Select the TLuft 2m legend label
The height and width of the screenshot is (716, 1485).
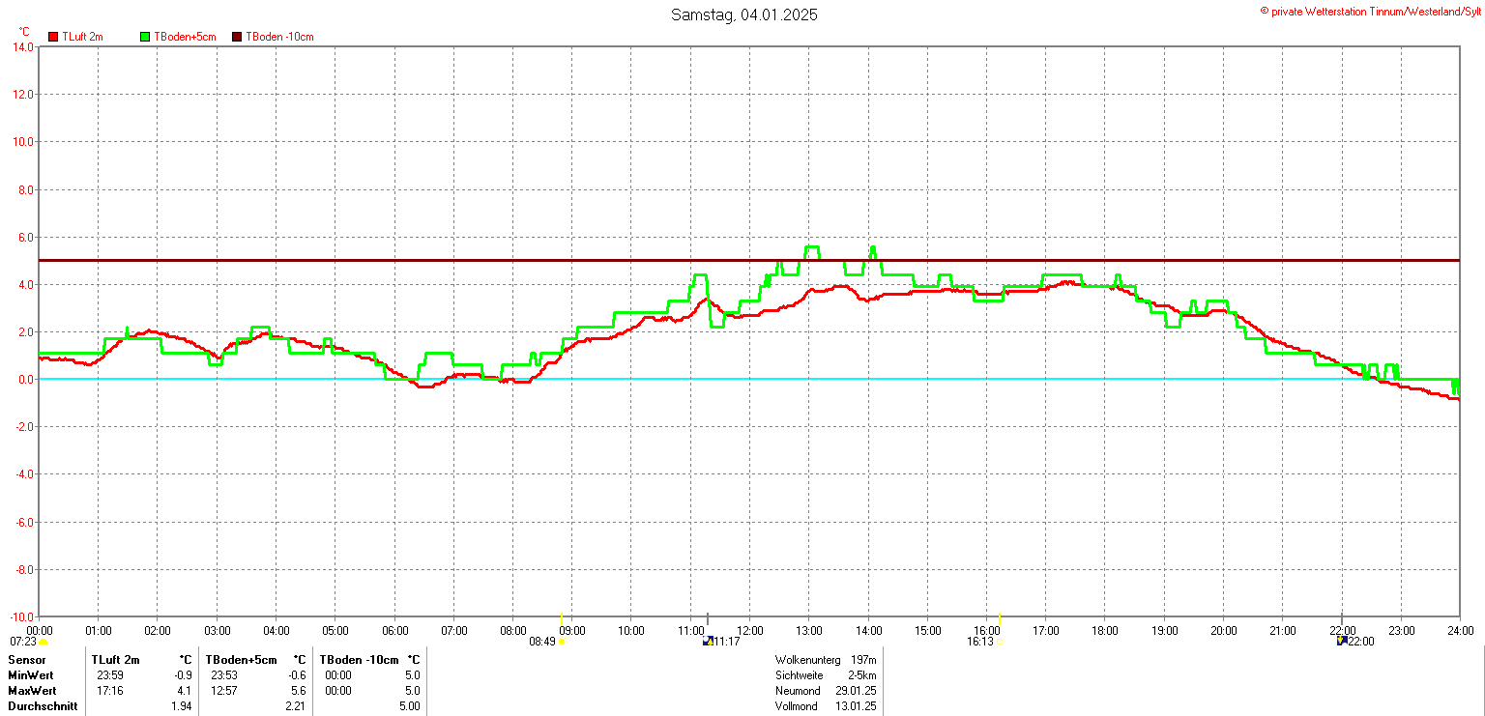tap(82, 37)
